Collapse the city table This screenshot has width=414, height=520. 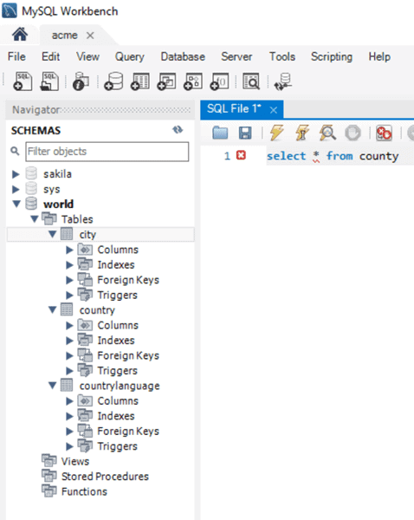pyautogui.click(x=52, y=234)
